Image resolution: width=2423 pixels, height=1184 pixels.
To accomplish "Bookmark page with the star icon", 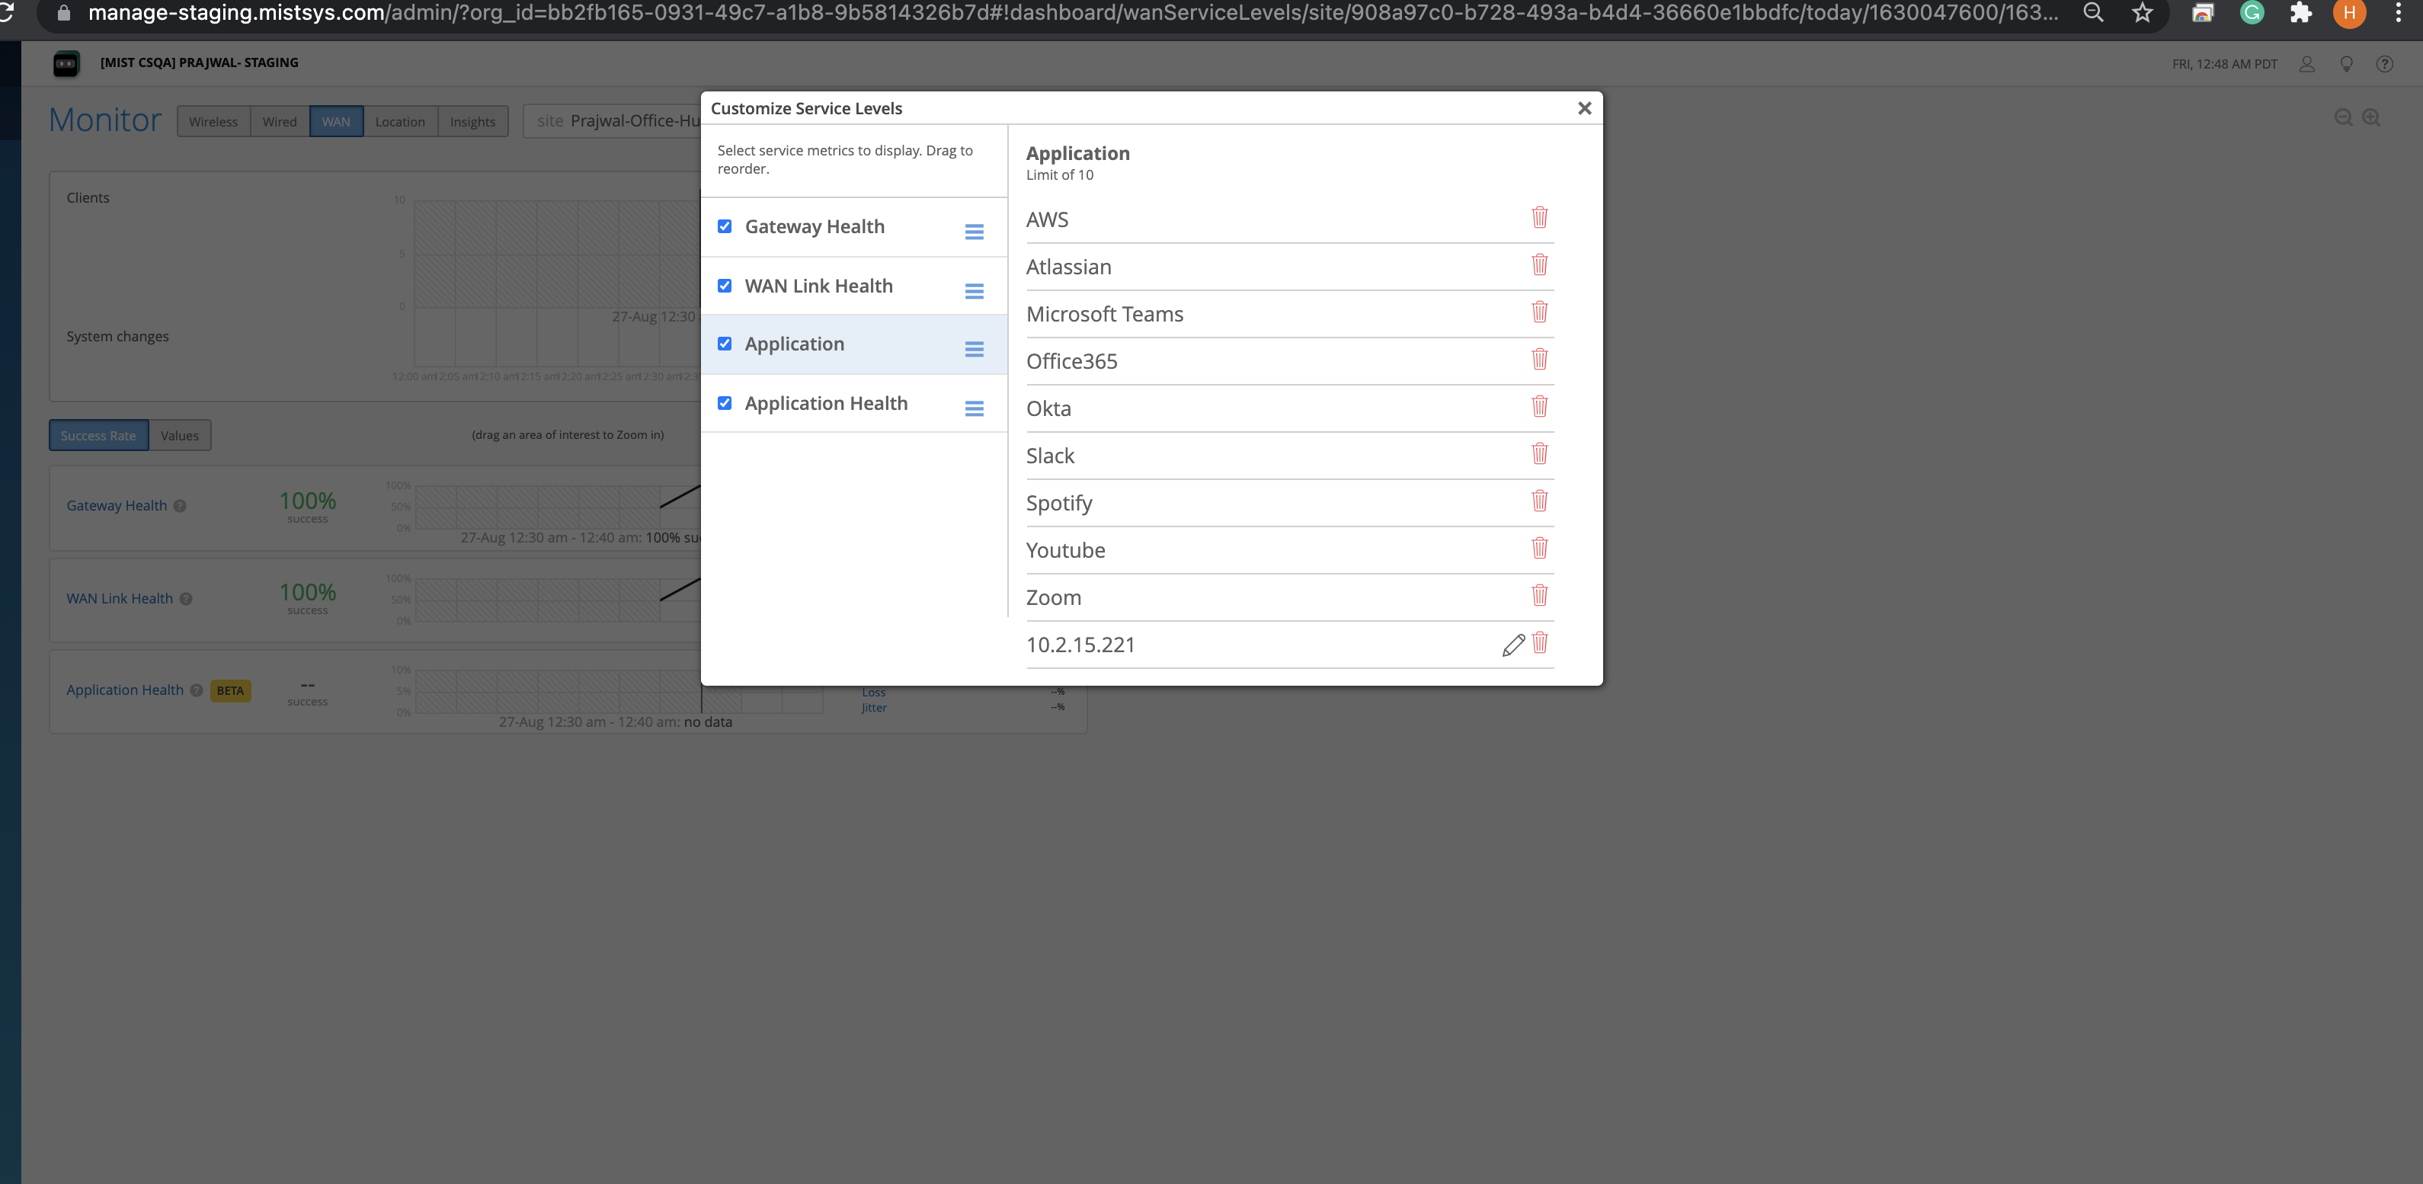I will 2142,13.
